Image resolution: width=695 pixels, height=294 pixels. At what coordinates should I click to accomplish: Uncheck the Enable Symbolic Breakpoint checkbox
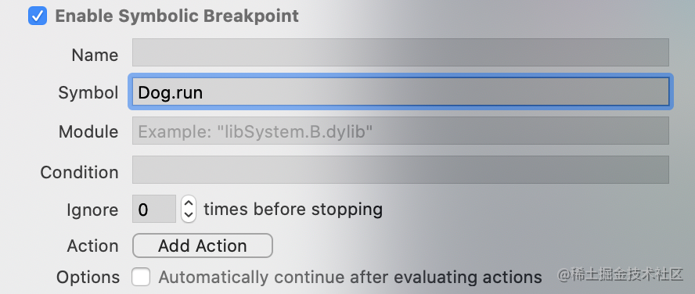38,16
